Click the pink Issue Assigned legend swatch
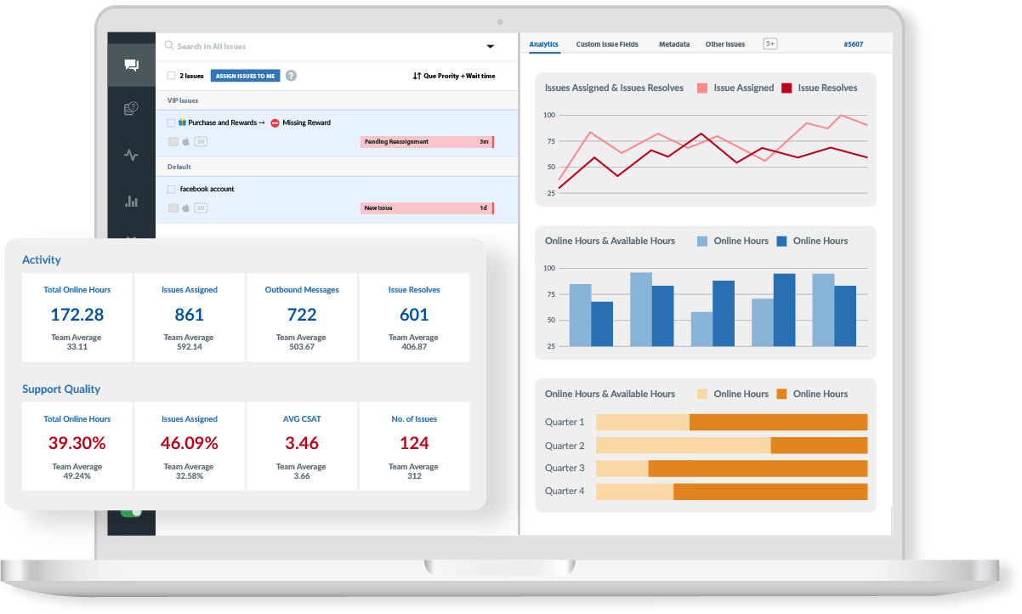1022x614 pixels. [702, 88]
